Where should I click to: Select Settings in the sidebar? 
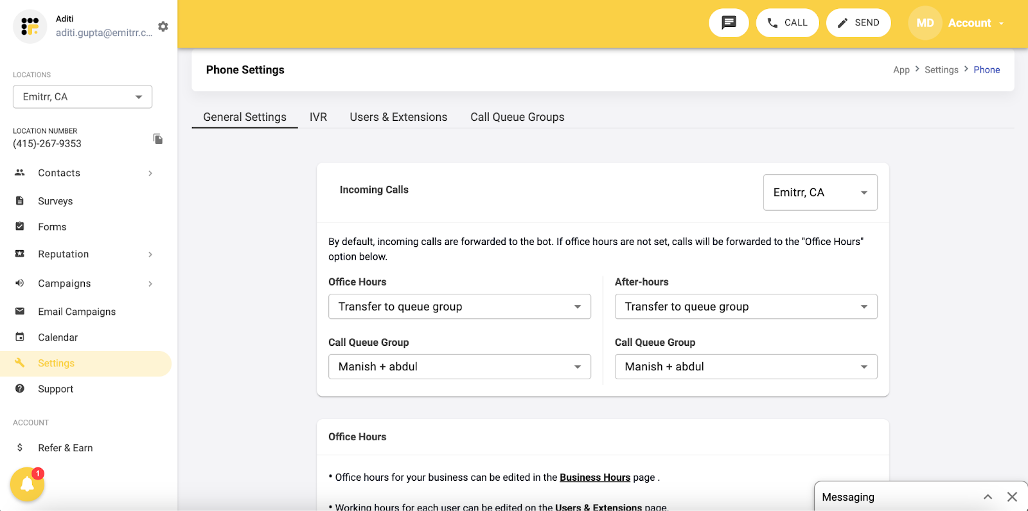85,363
